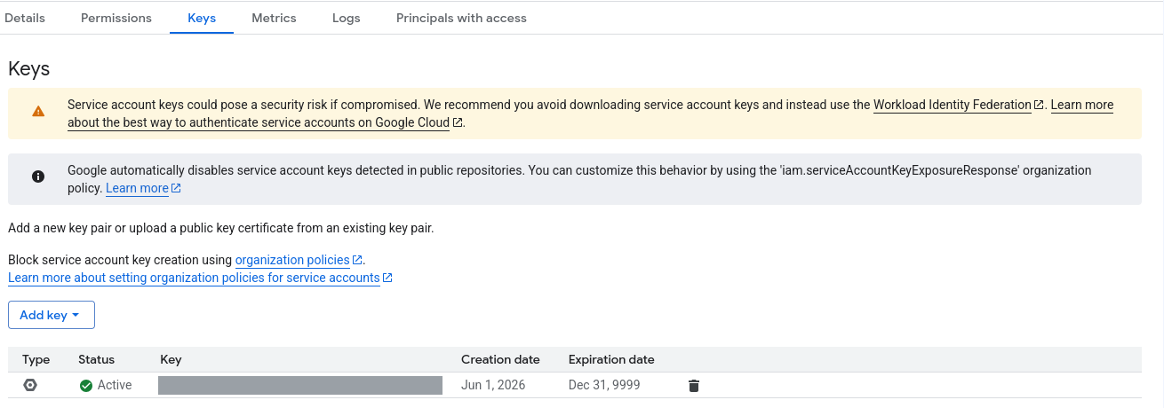Click the green Active status checkmark
1164x408 pixels.
(86, 385)
